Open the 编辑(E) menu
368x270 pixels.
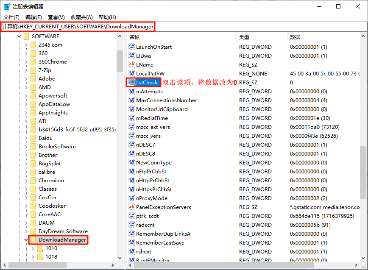pos(33,17)
